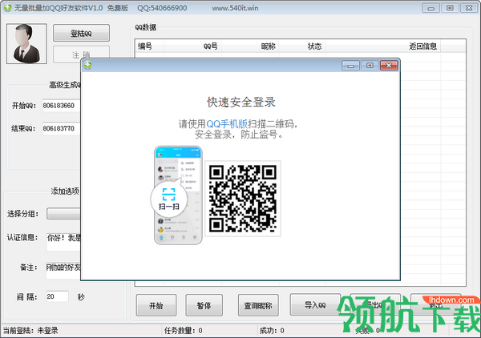This screenshot has width=481, height=338.
Task: Click the QQ手机版 blue link text
Action: tap(227, 124)
